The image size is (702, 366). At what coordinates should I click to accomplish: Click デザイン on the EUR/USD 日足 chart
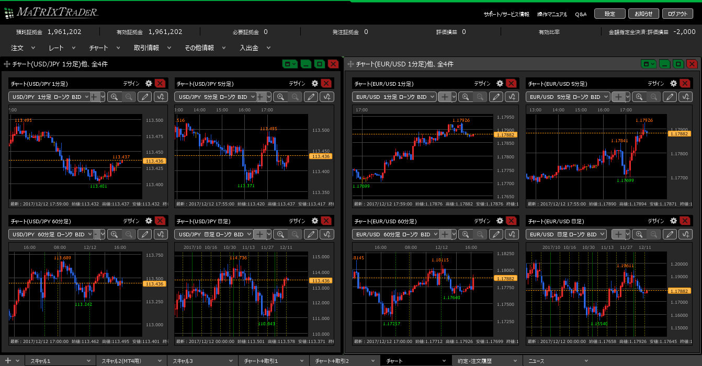click(656, 221)
